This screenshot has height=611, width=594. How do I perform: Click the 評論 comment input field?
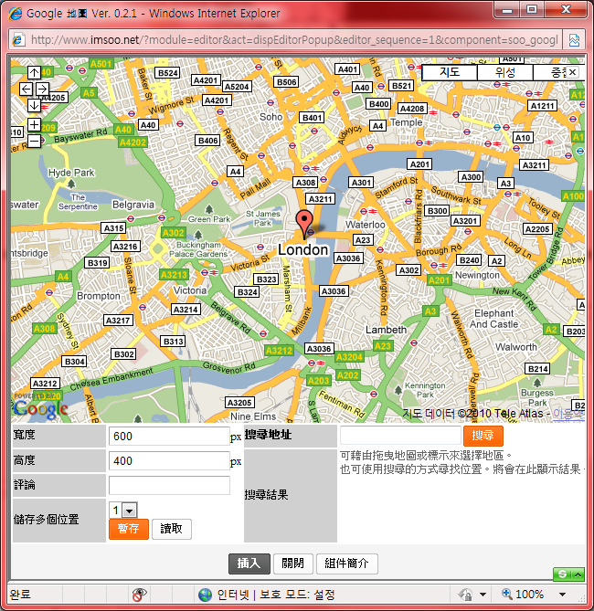pyautogui.click(x=169, y=486)
